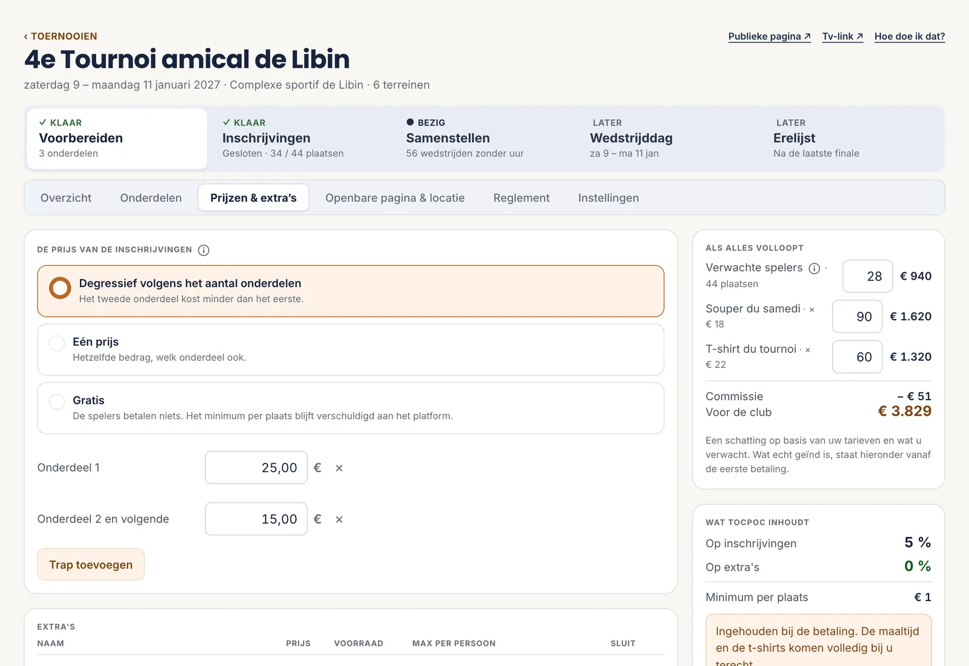969x666 pixels.
Task: Edit T-shirt du tournoi quantity field
Action: click(857, 357)
